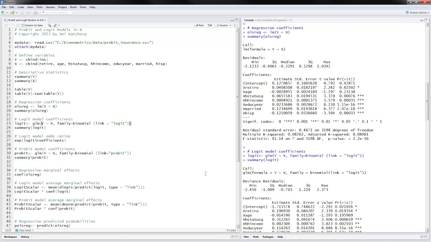Click the Go forward navigation arrow in editor
The image size is (431, 242).
tap(11, 25)
